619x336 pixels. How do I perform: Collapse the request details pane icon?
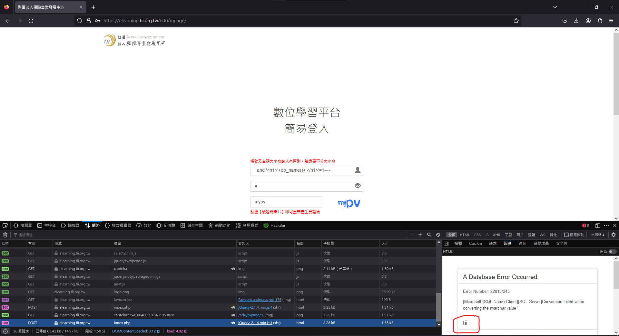446,244
